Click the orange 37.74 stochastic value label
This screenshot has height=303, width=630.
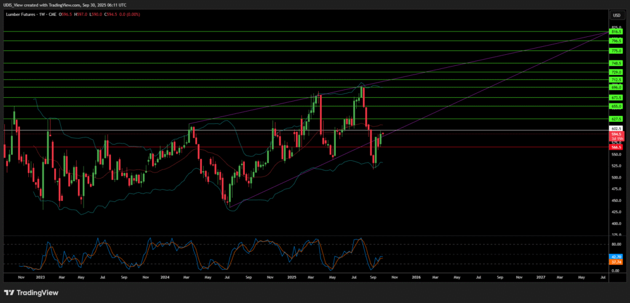pos(616,261)
